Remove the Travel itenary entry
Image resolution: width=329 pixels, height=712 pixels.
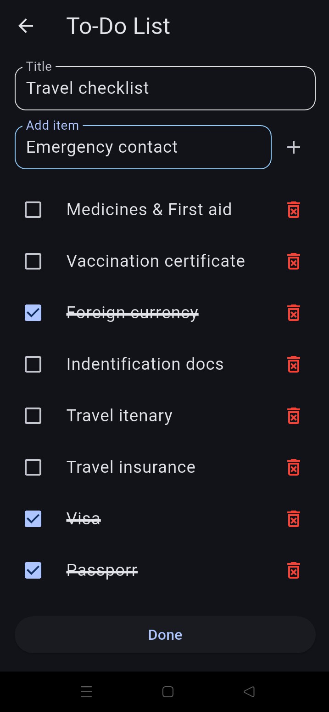click(294, 416)
